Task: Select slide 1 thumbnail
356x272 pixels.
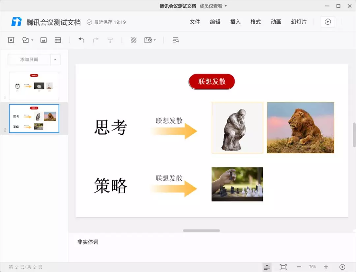Action: point(34,86)
